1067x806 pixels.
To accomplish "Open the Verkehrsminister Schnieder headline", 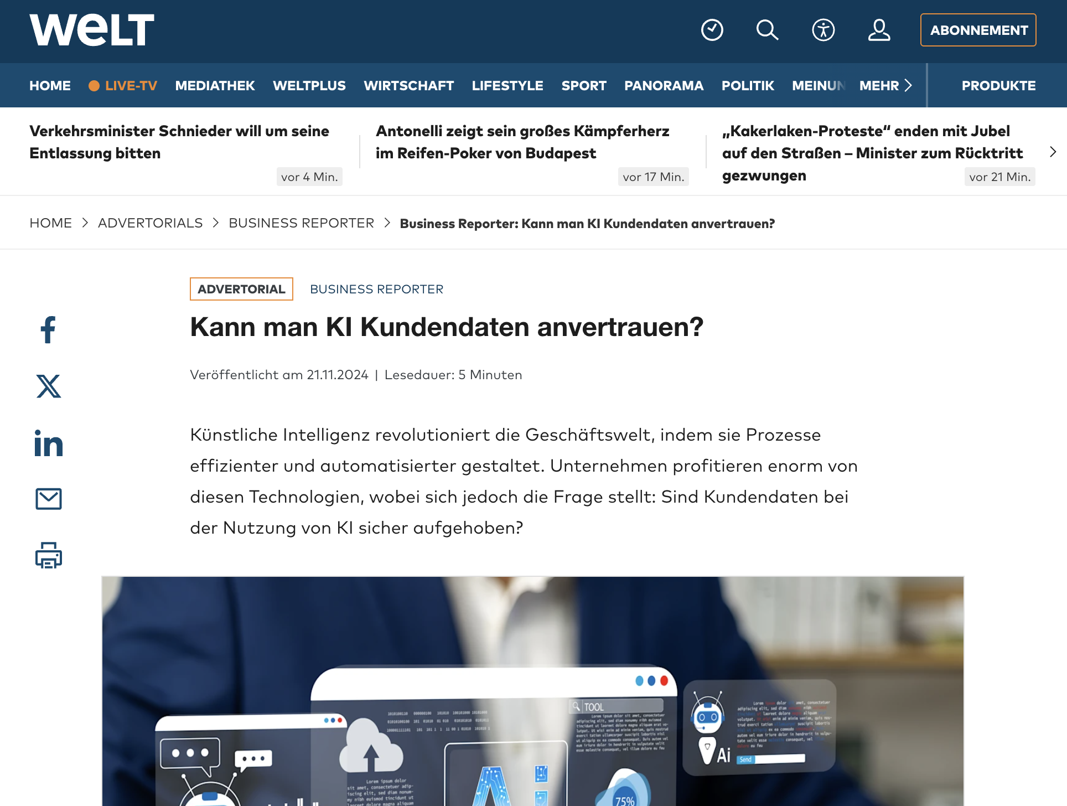I will coord(179,142).
